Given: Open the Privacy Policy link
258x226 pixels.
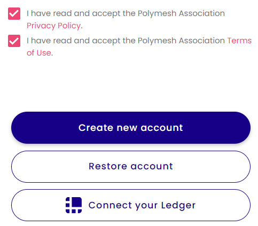Looking at the screenshot, I should (53, 26).
